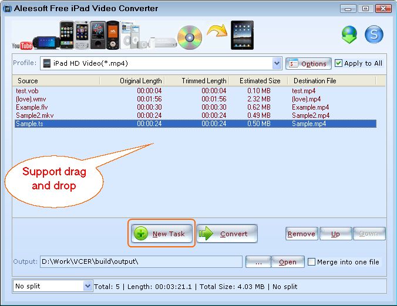Click the Estimated Size column header
This screenshot has width=397, height=306.
(x=258, y=81)
